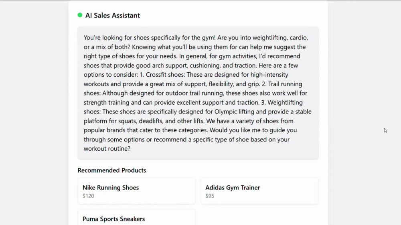Click the opening words "You're looking for shoes"
401x225 pixels.
116,38
